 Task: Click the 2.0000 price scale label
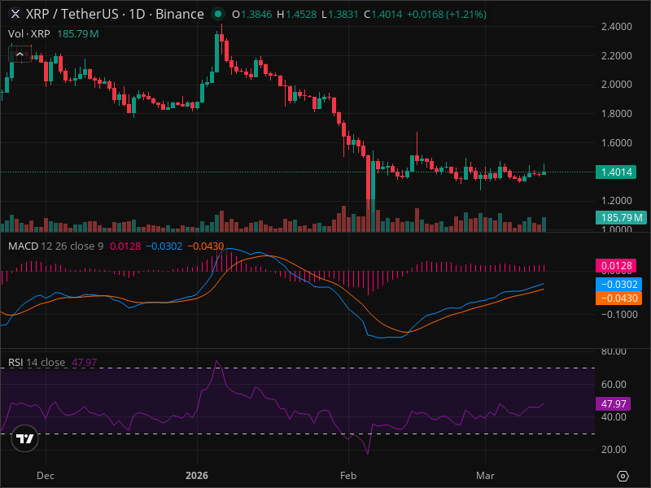point(617,85)
